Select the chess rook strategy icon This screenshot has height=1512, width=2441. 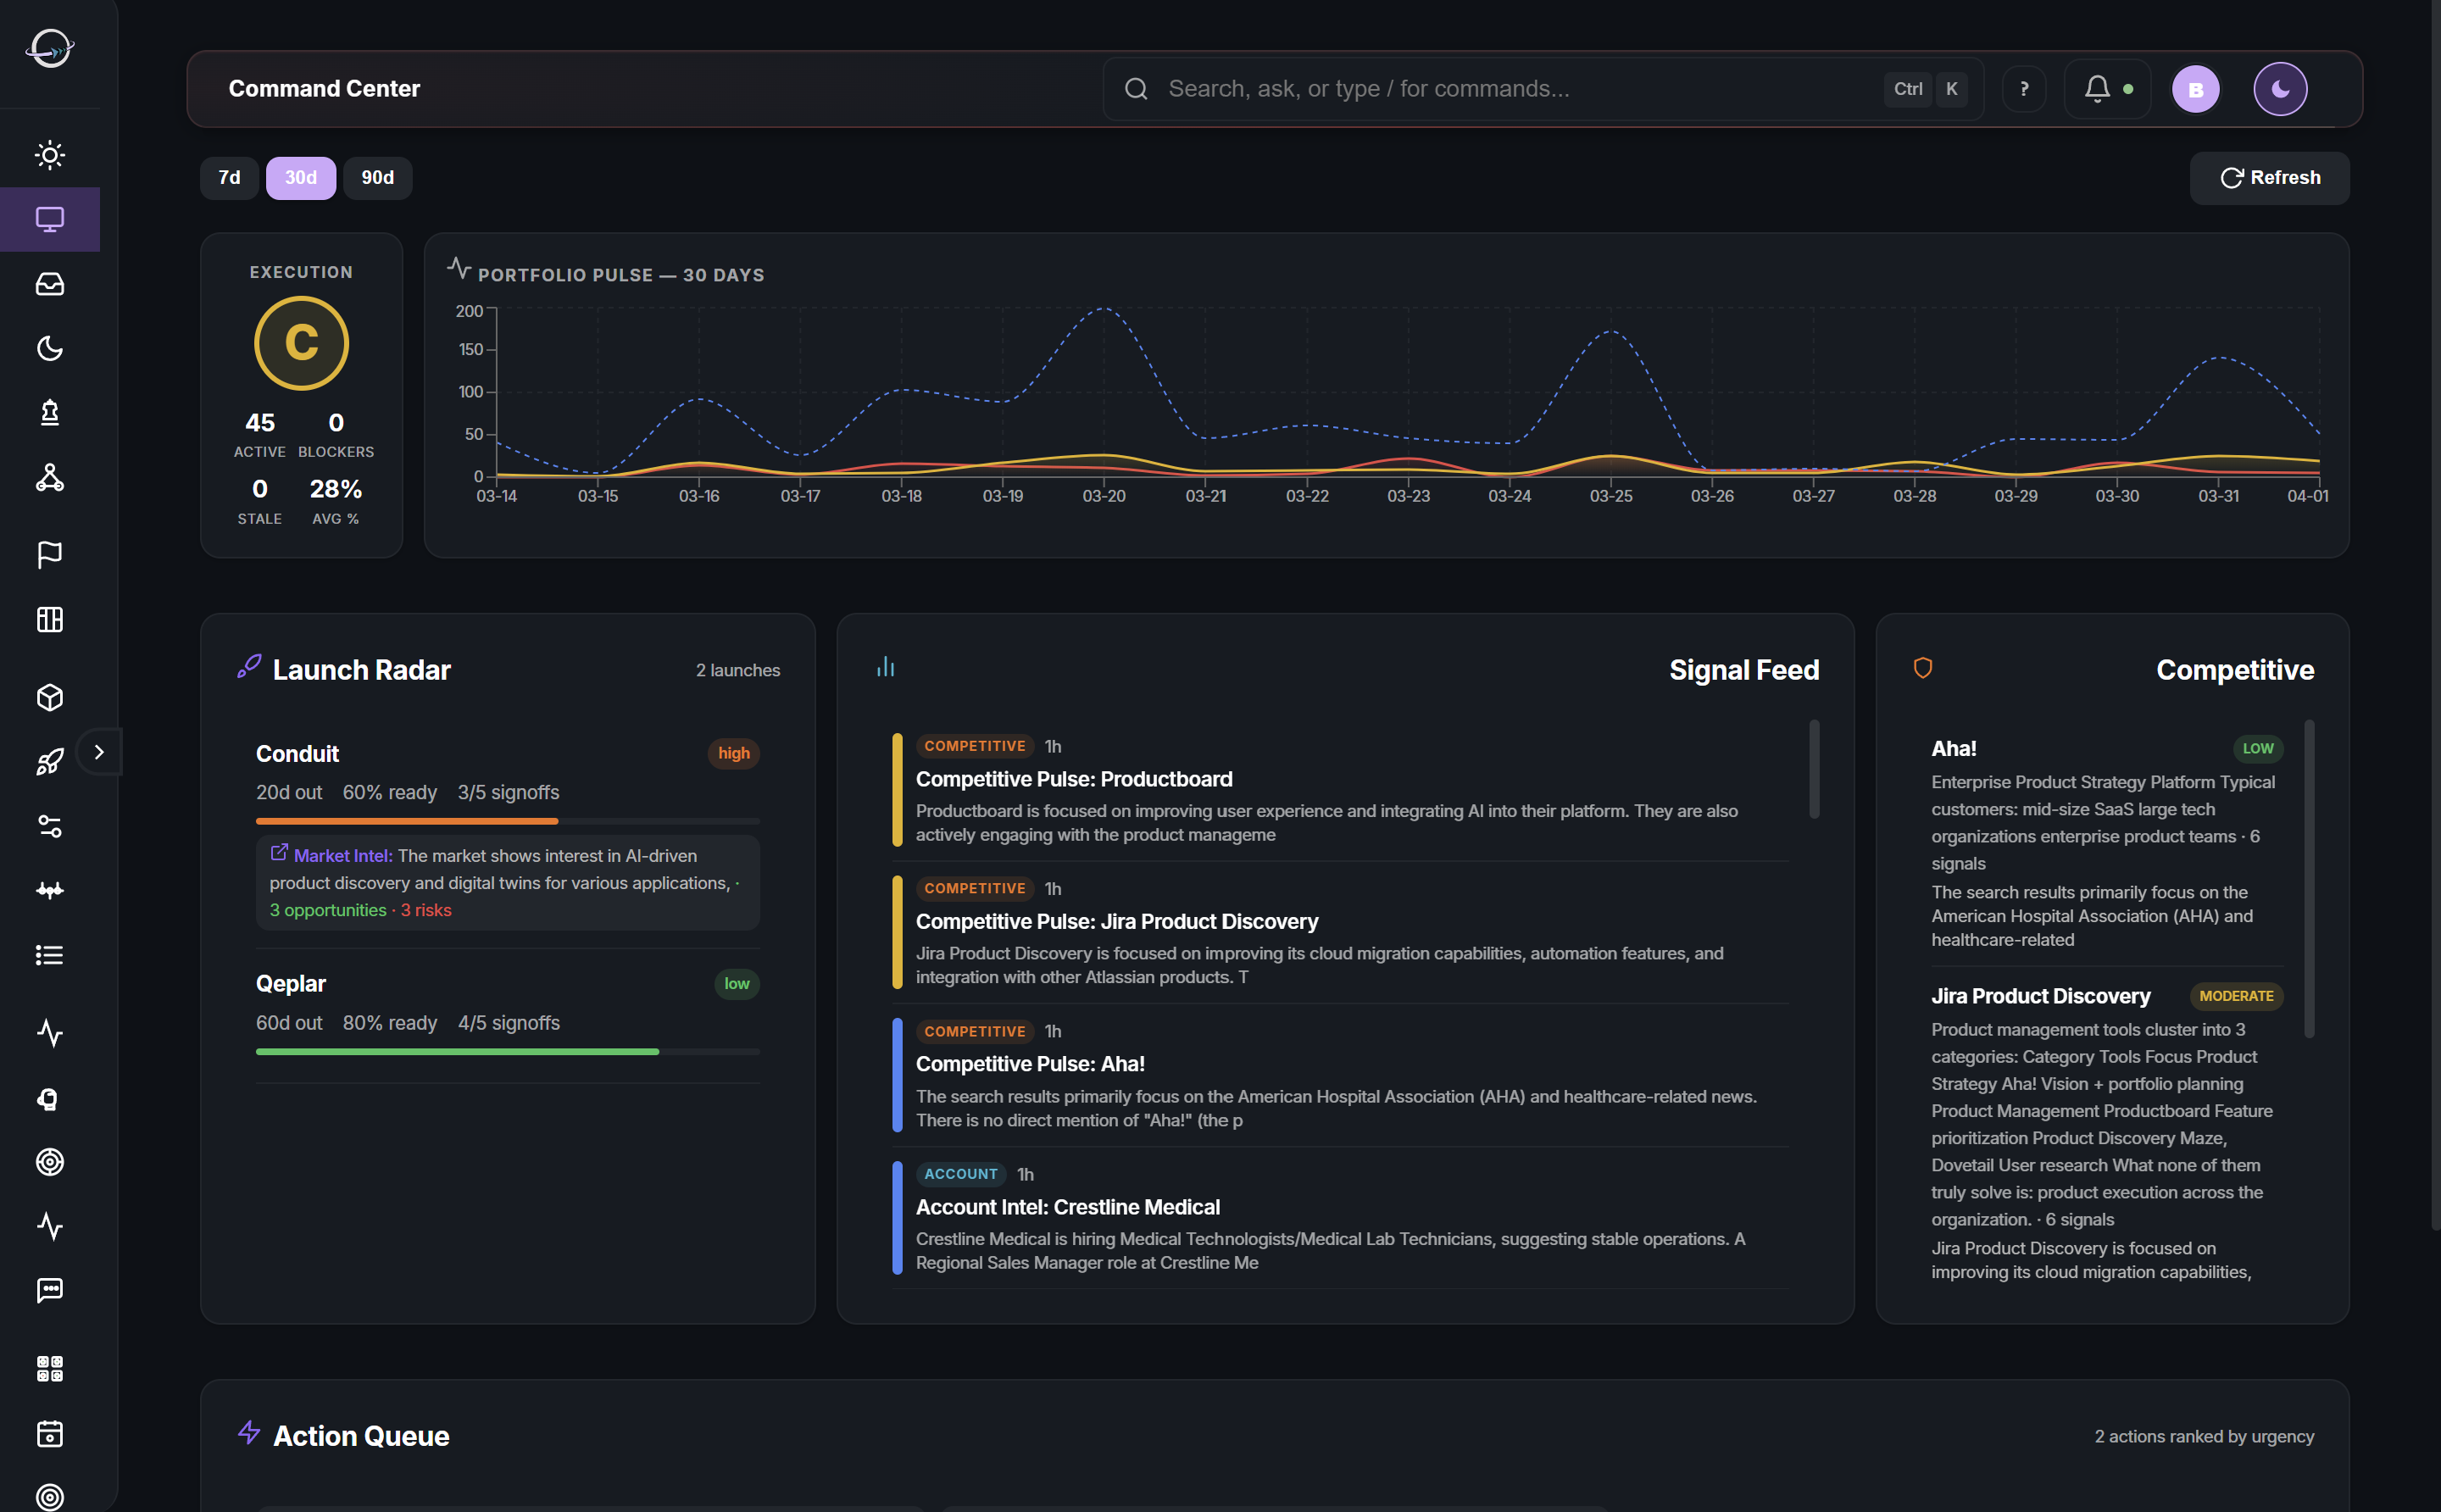[x=50, y=413]
